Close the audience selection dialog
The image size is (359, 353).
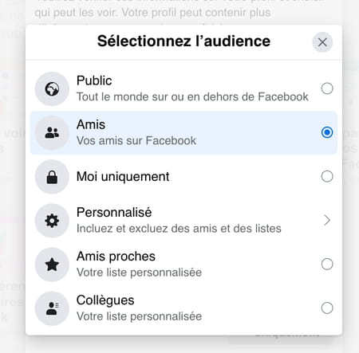pos(322,42)
